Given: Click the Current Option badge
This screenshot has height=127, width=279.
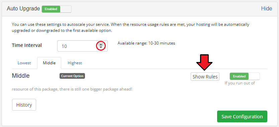Looking at the screenshot, I should [72, 76].
